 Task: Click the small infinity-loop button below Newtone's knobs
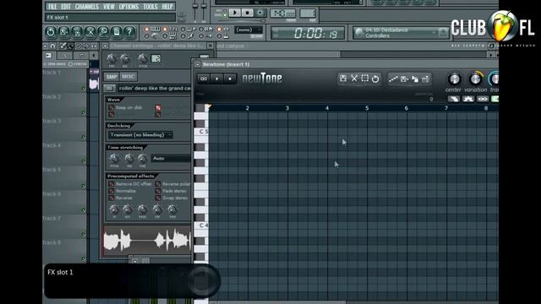(x=483, y=99)
